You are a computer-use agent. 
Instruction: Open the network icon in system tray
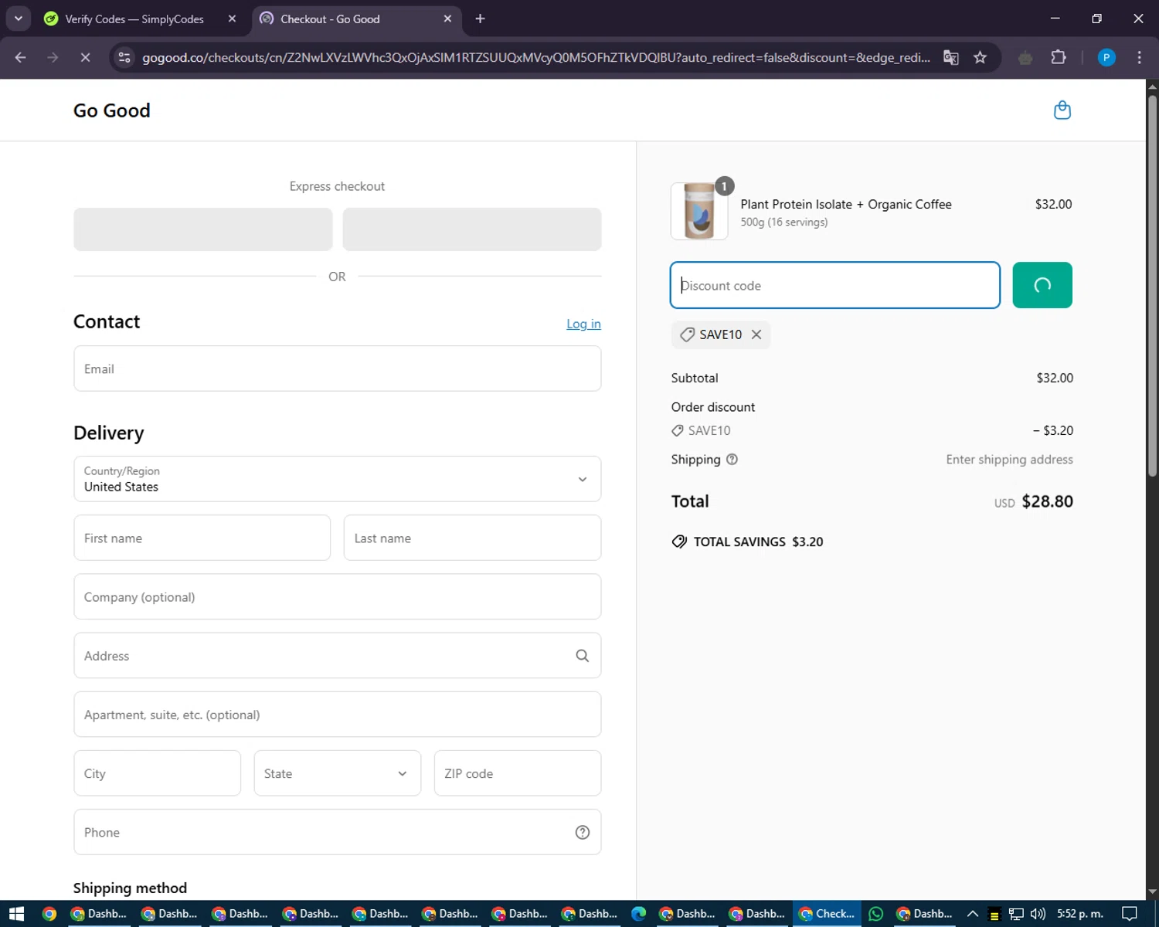[1016, 914]
